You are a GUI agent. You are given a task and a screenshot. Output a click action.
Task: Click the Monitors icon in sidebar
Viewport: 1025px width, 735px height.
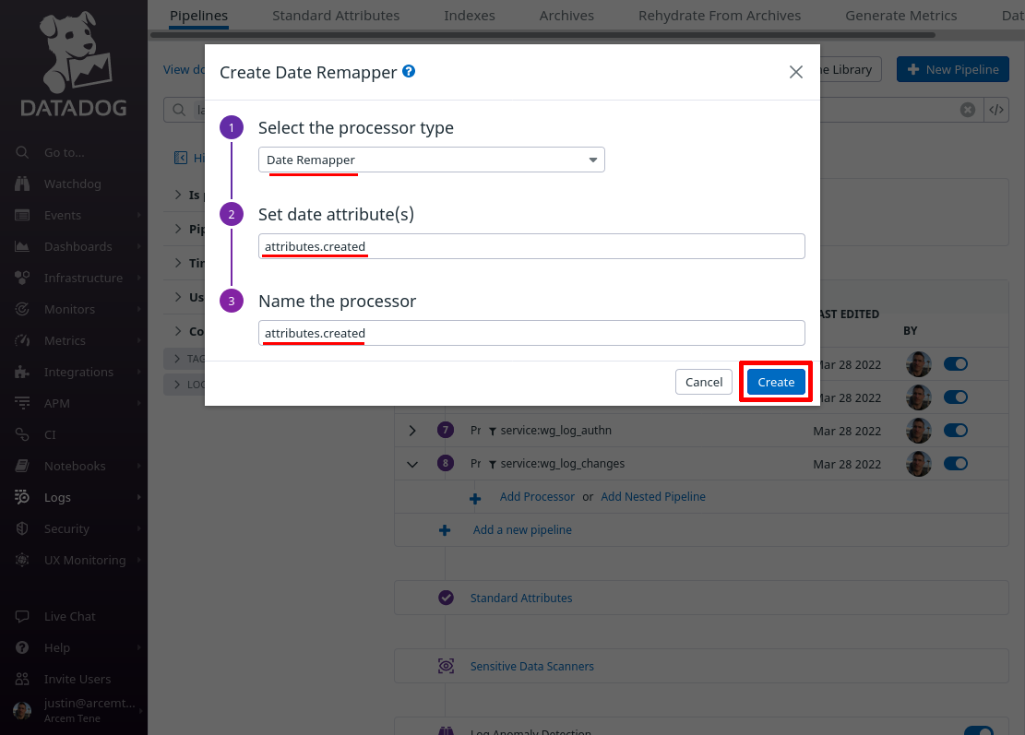22,309
